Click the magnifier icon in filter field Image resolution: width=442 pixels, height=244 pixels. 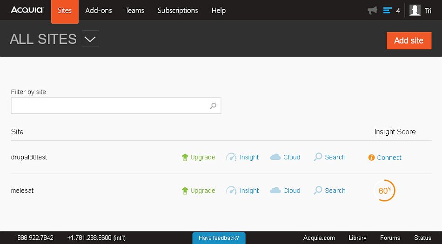click(x=213, y=106)
